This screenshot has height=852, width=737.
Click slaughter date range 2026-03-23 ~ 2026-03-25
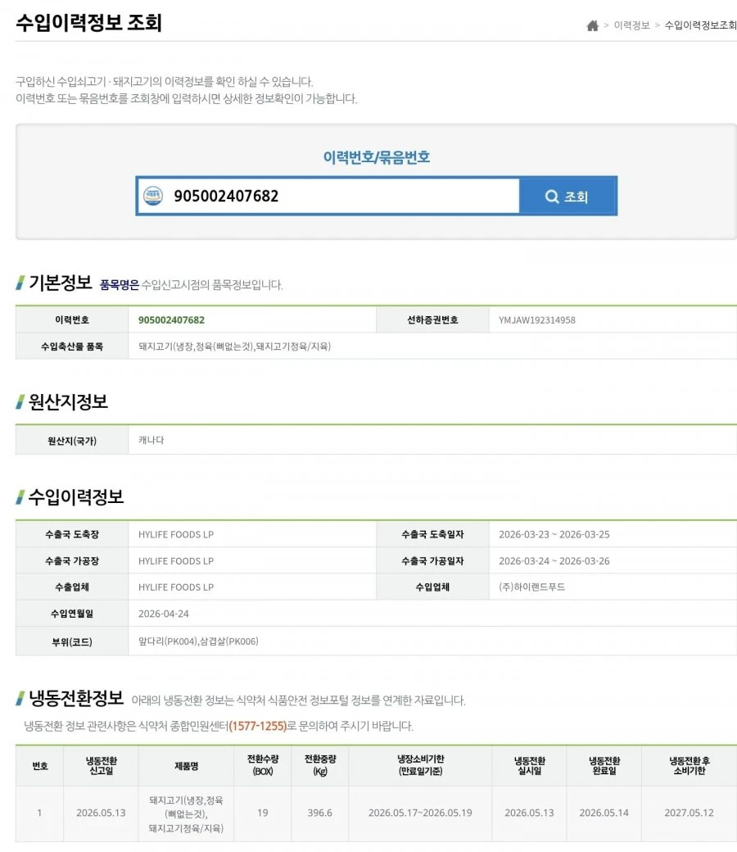click(554, 534)
